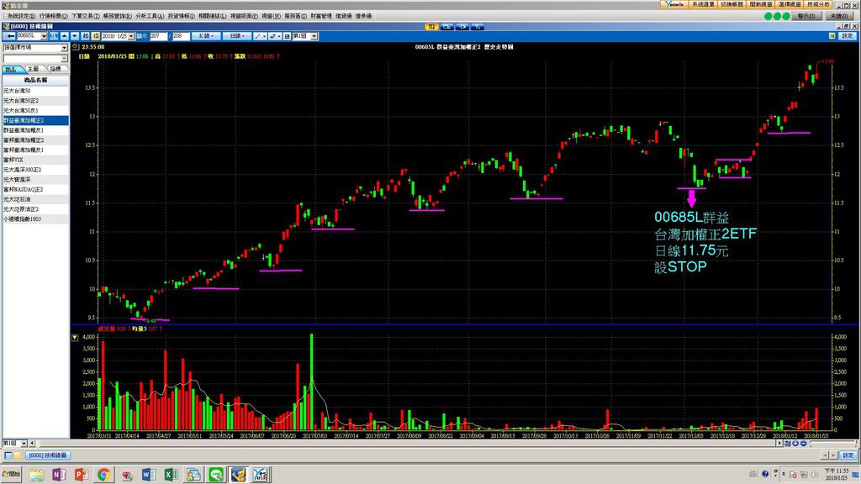Click the yellow triangle volume panel icon
861x484 pixels.
point(75,338)
